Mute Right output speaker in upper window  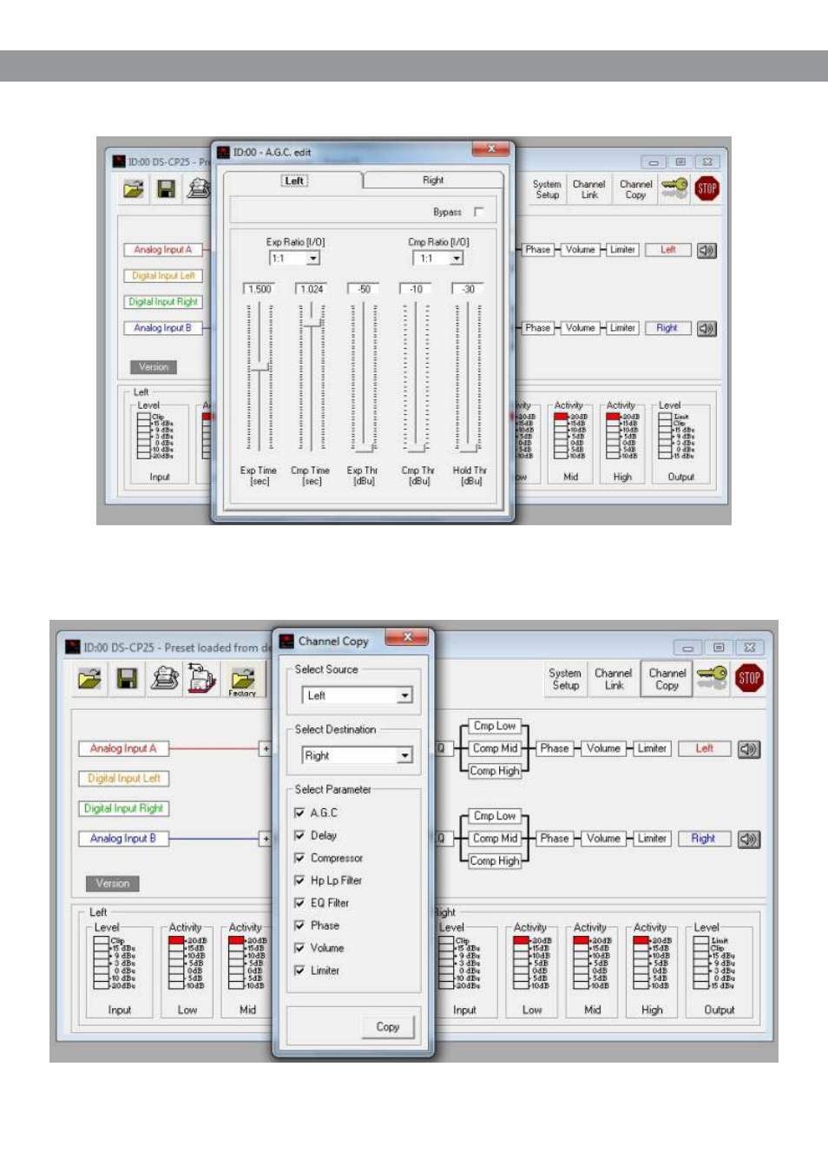[706, 328]
